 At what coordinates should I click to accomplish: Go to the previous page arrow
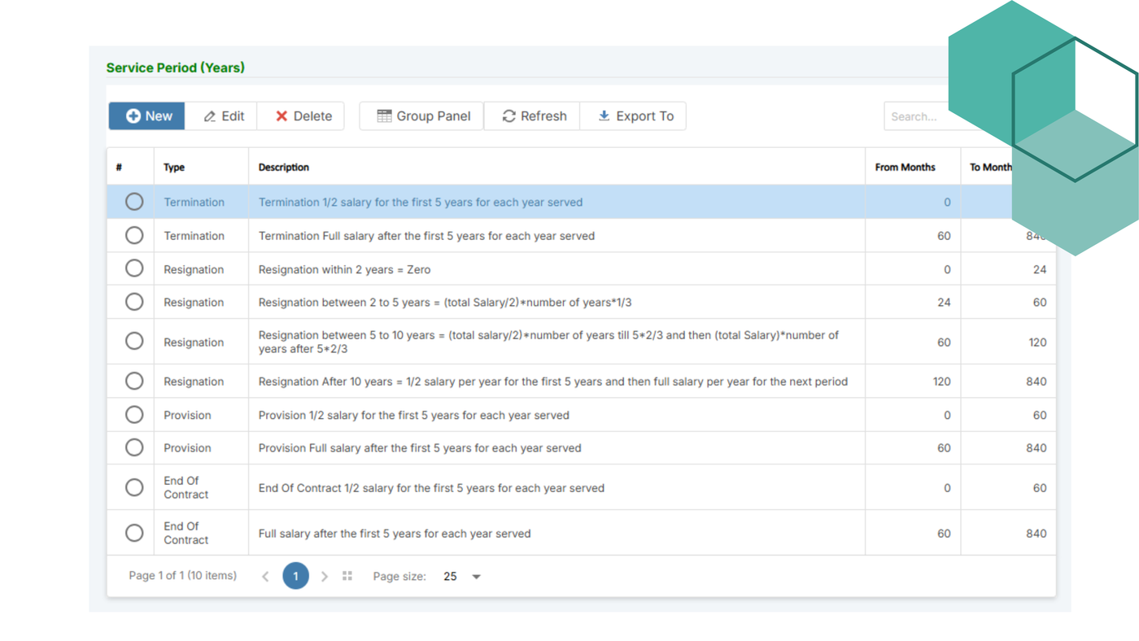point(265,577)
